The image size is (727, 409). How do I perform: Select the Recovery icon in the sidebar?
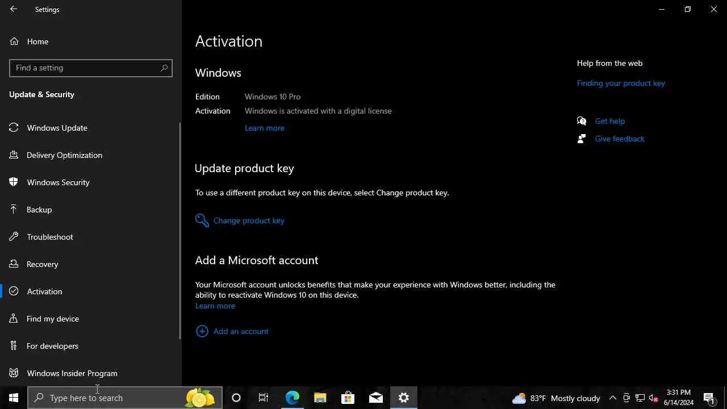pos(14,264)
